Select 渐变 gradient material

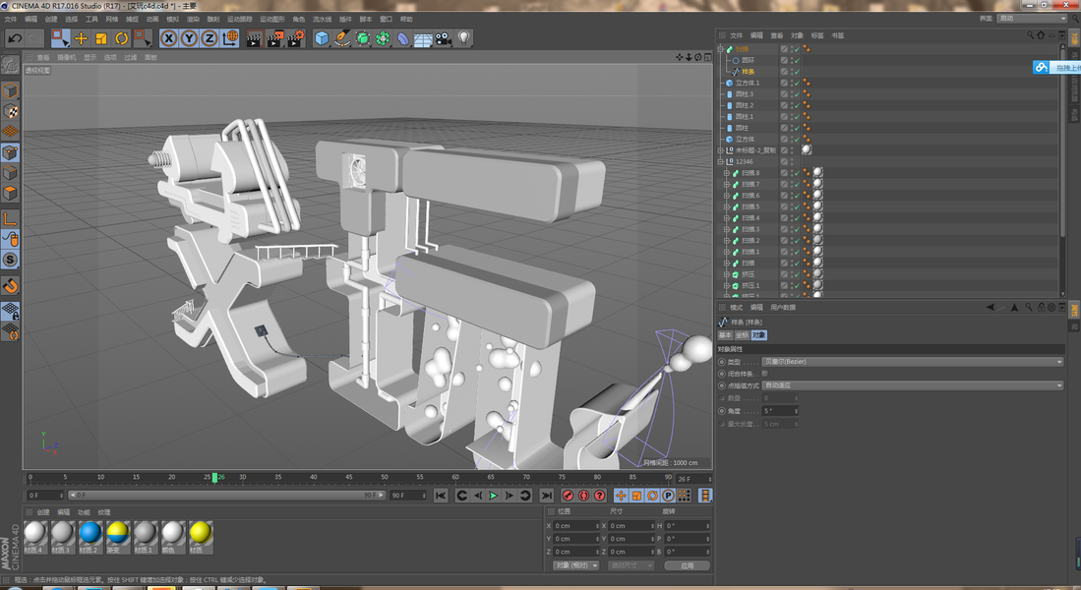117,537
